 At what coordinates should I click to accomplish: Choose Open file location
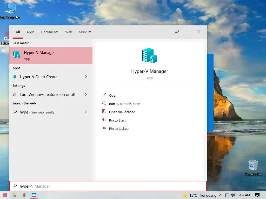click(122, 112)
